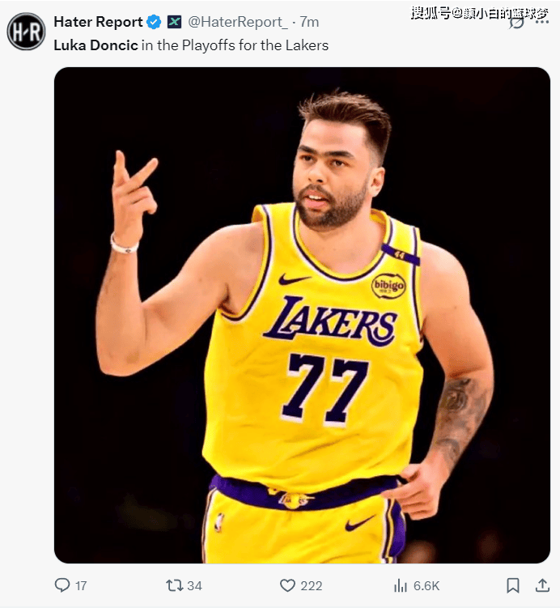
Task: Click the Hater Report display name
Action: pyautogui.click(x=98, y=22)
